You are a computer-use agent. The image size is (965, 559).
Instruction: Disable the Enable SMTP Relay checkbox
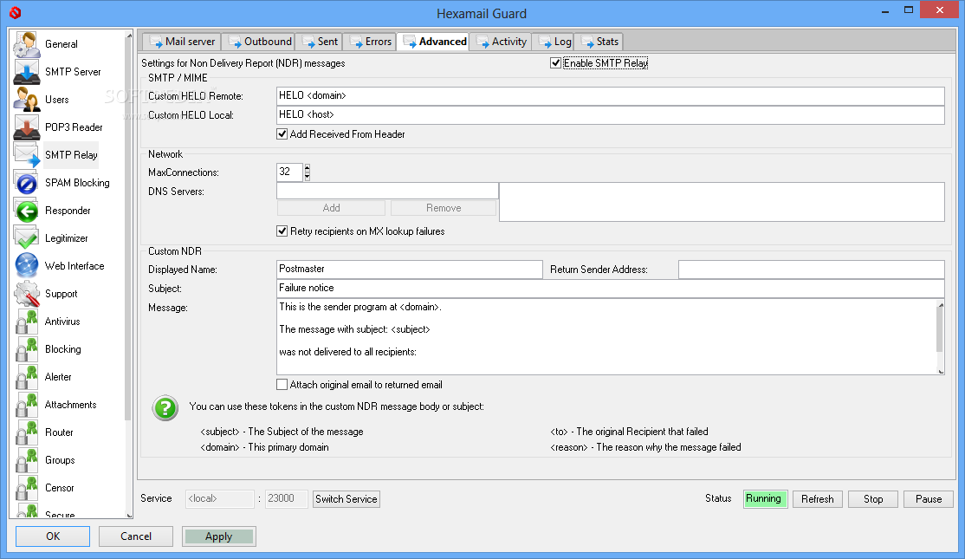coord(556,62)
